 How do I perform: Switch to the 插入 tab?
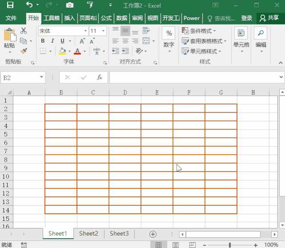69,18
